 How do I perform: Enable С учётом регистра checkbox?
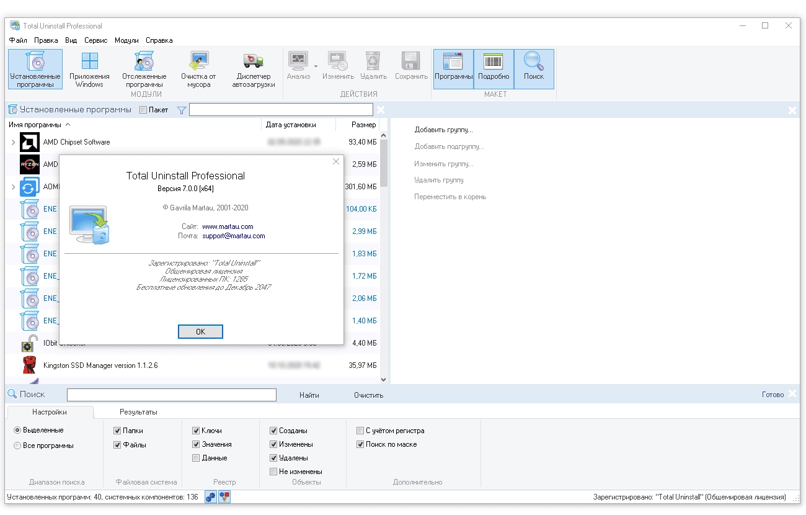pyautogui.click(x=360, y=431)
